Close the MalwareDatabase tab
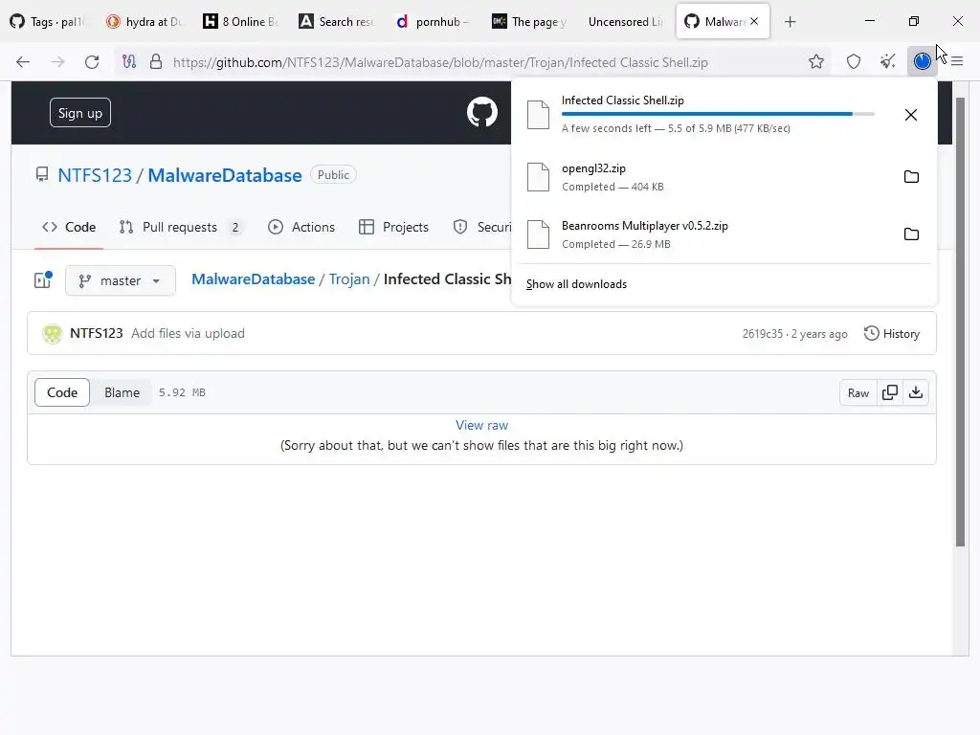Screen dimensions: 980x735 (x=754, y=21)
